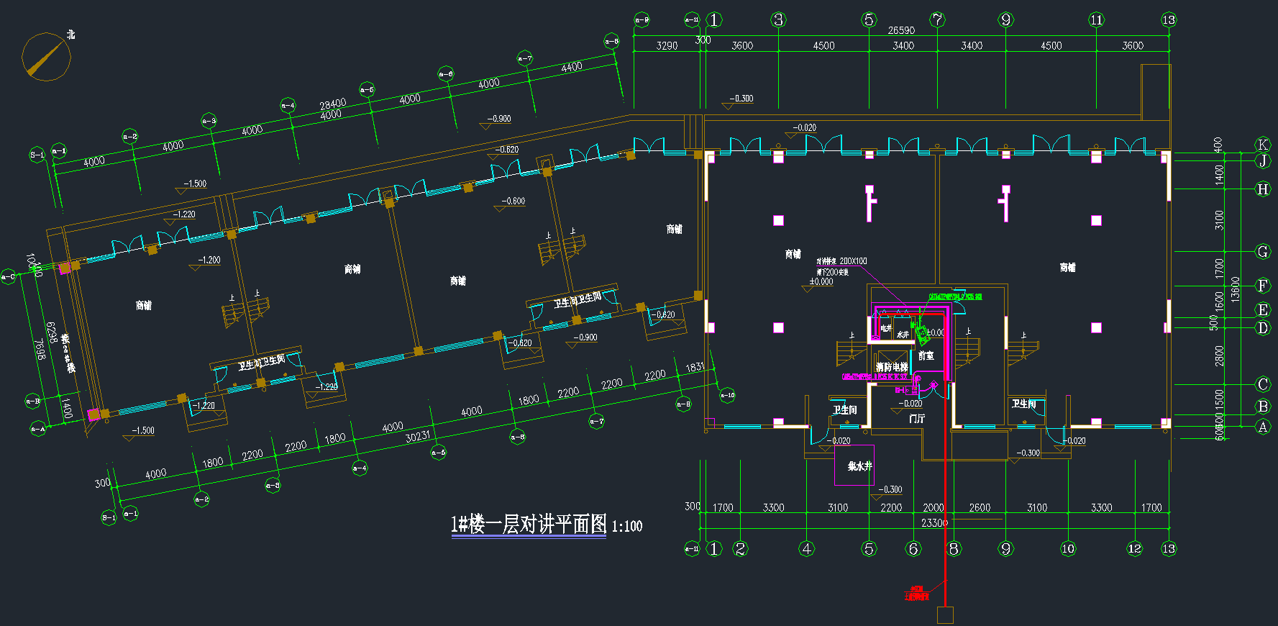Screen dimensions: 1278x626
Task: Select the ±0.000 elevation marker
Action: pos(821,281)
